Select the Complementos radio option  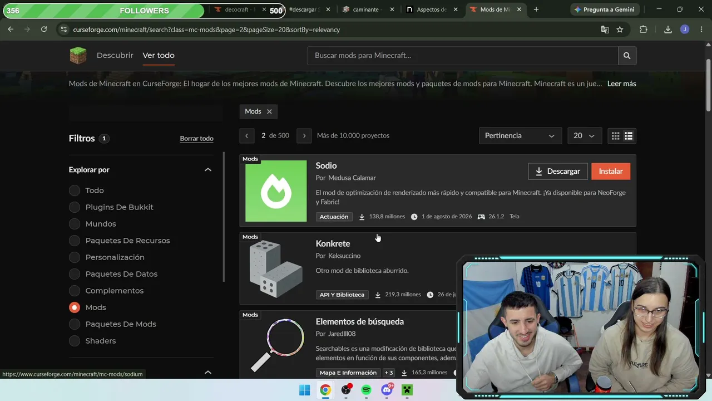click(75, 291)
